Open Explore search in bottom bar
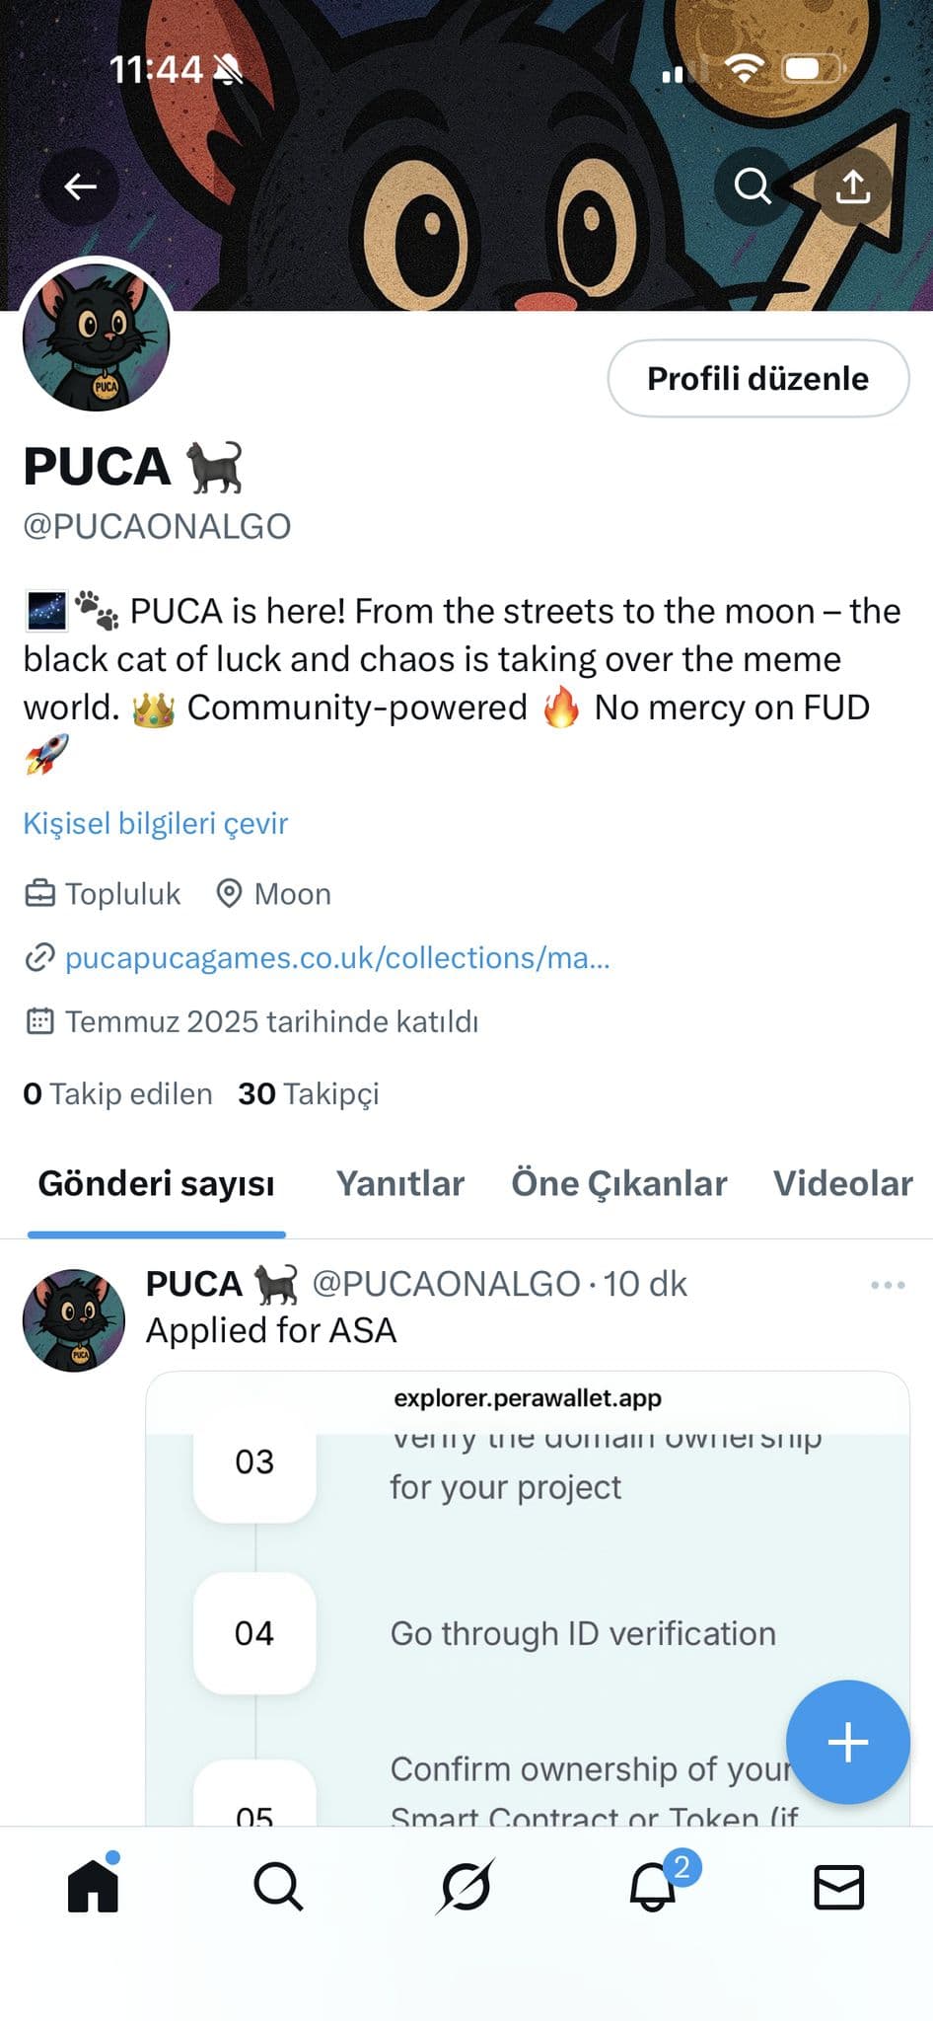This screenshot has height=2021, width=933. coord(278,1887)
